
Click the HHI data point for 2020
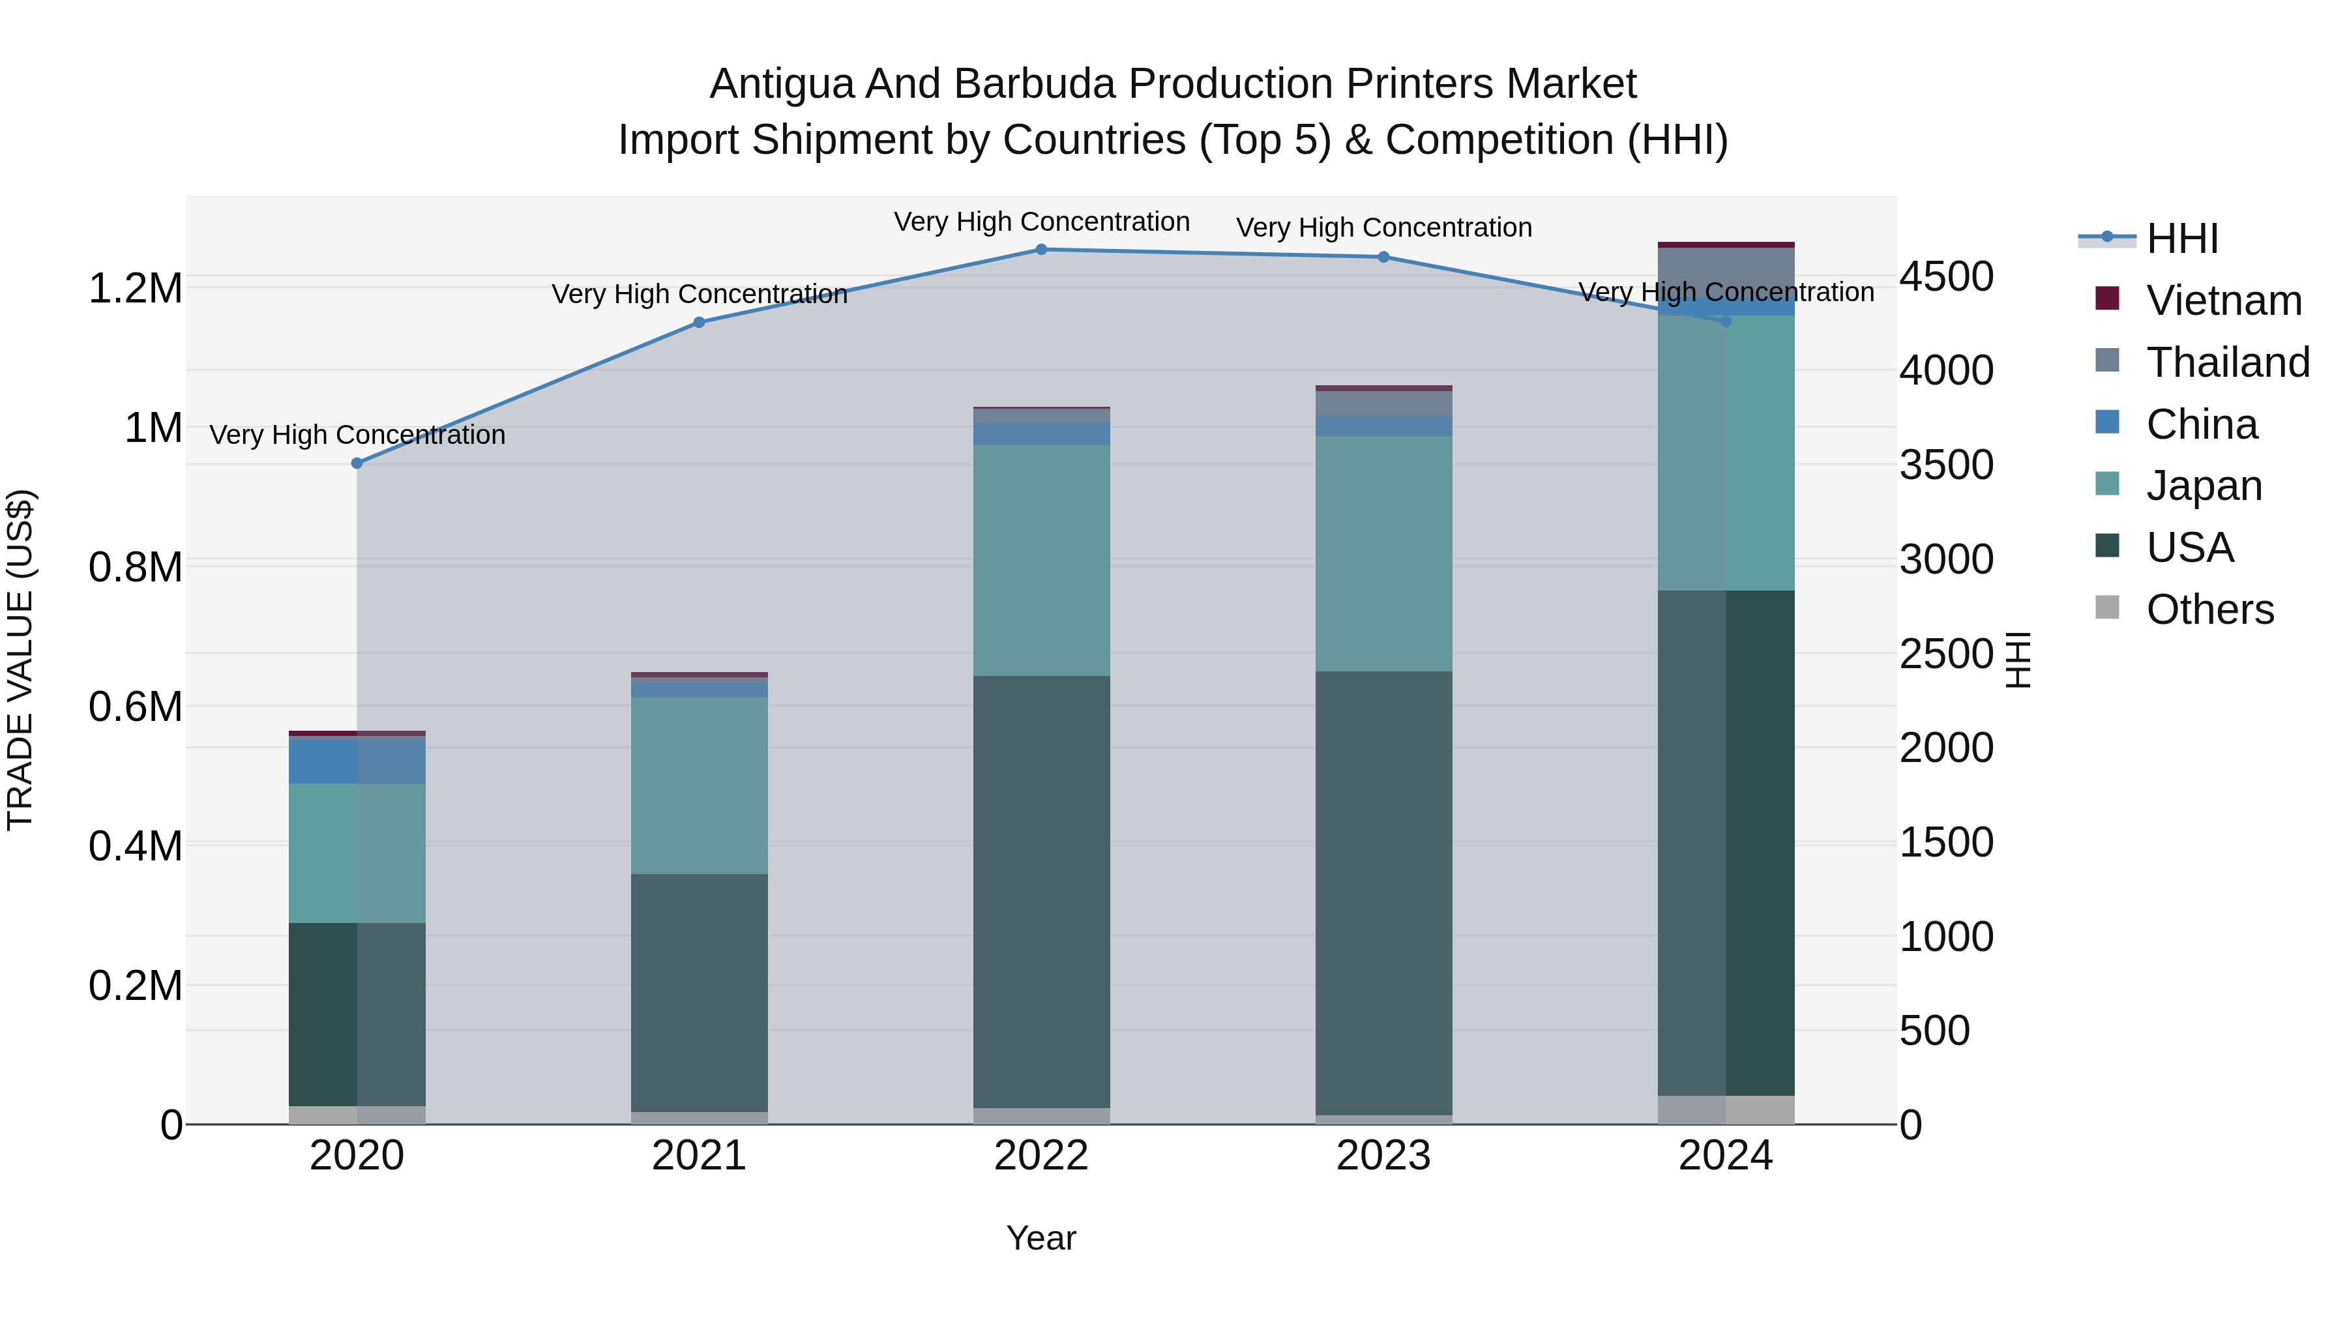[x=357, y=463]
